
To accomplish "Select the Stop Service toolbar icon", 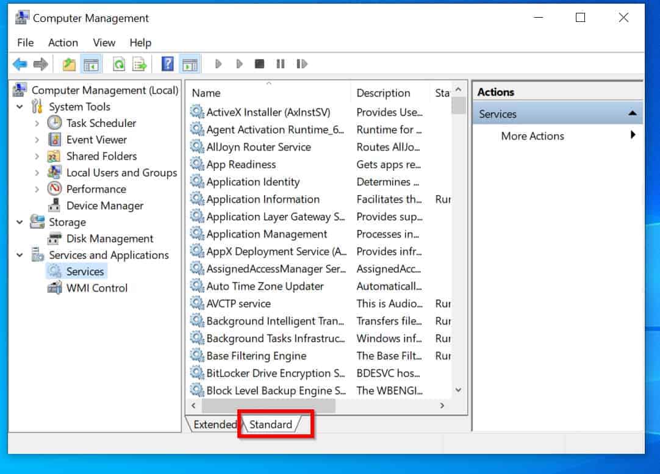I will [260, 63].
